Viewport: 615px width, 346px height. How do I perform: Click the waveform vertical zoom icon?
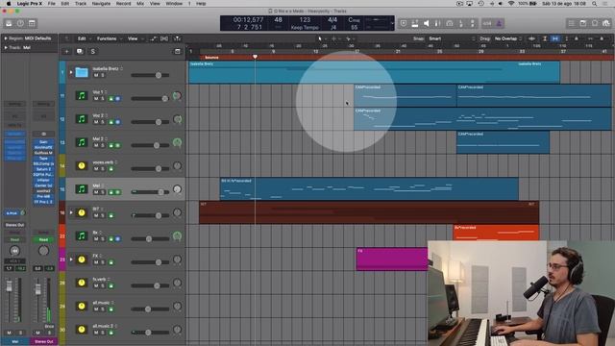[532, 38]
